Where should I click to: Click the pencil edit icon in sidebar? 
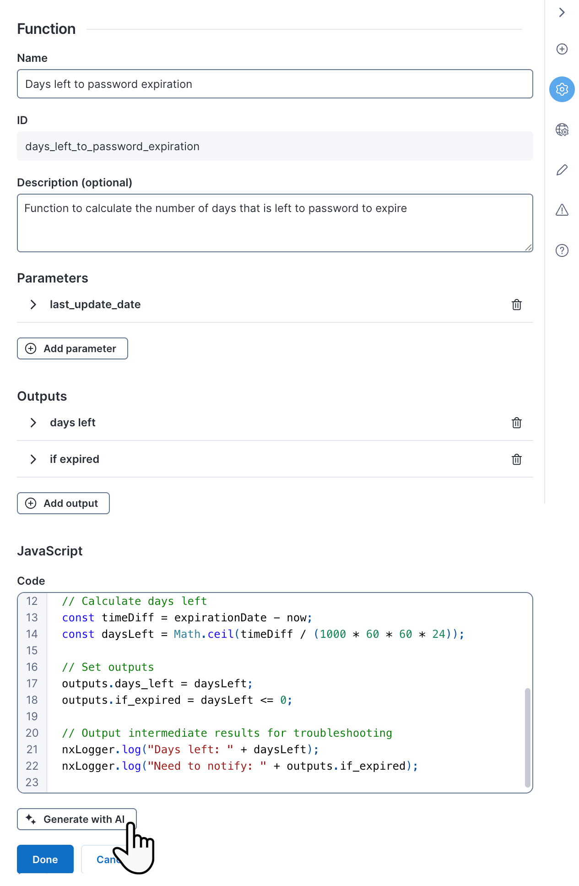(562, 170)
